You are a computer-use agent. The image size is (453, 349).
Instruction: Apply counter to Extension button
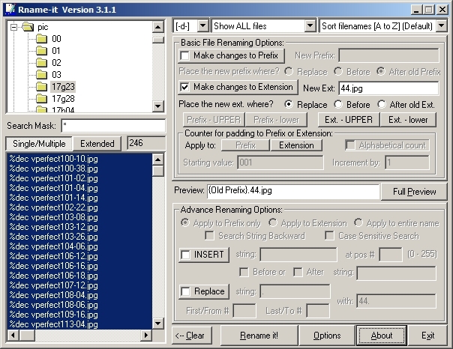(296, 145)
